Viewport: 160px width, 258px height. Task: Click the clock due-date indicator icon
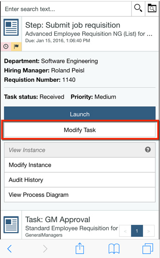tap(6, 47)
